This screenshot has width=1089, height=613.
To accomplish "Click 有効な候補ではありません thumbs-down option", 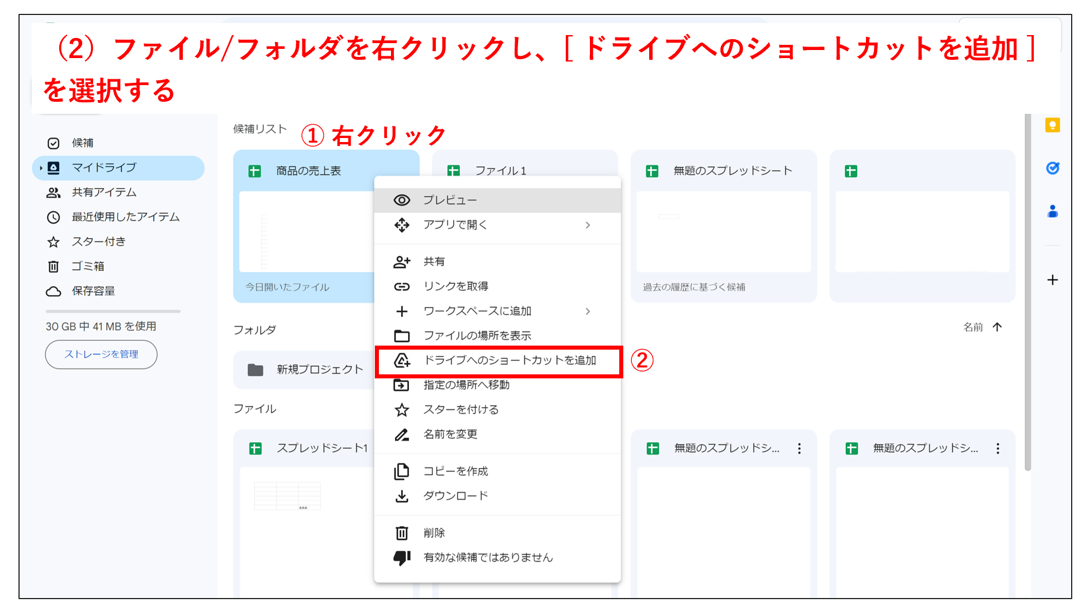I will 488,557.
